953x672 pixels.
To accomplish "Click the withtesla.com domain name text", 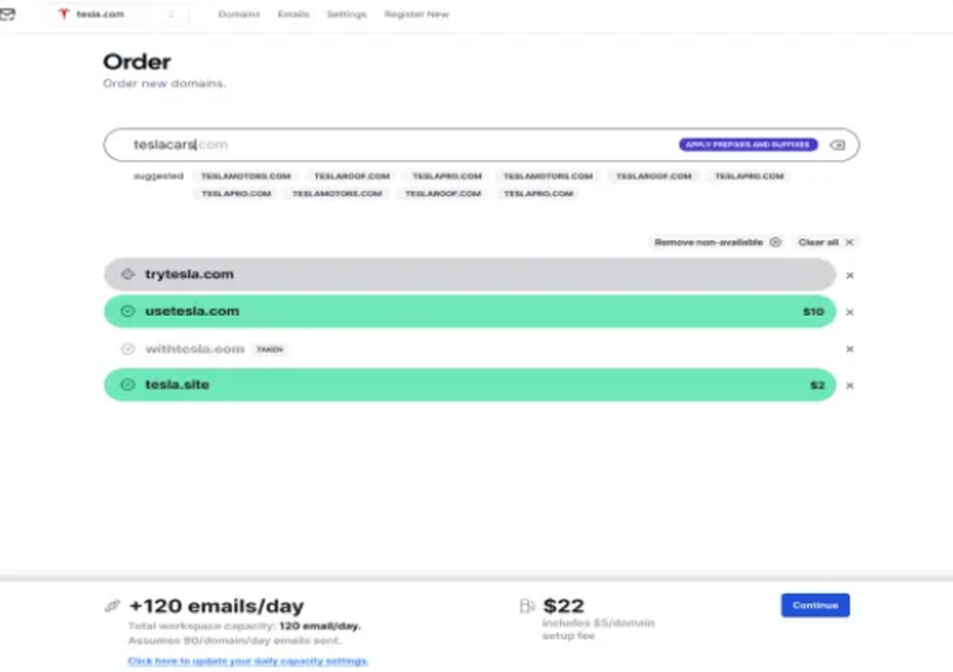I will coord(194,349).
